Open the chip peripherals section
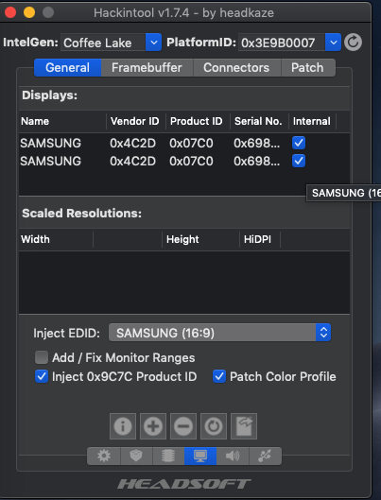The width and height of the screenshot is (381, 500). click(168, 456)
